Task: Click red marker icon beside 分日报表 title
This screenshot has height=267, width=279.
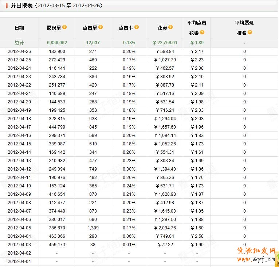Action: 7,6
